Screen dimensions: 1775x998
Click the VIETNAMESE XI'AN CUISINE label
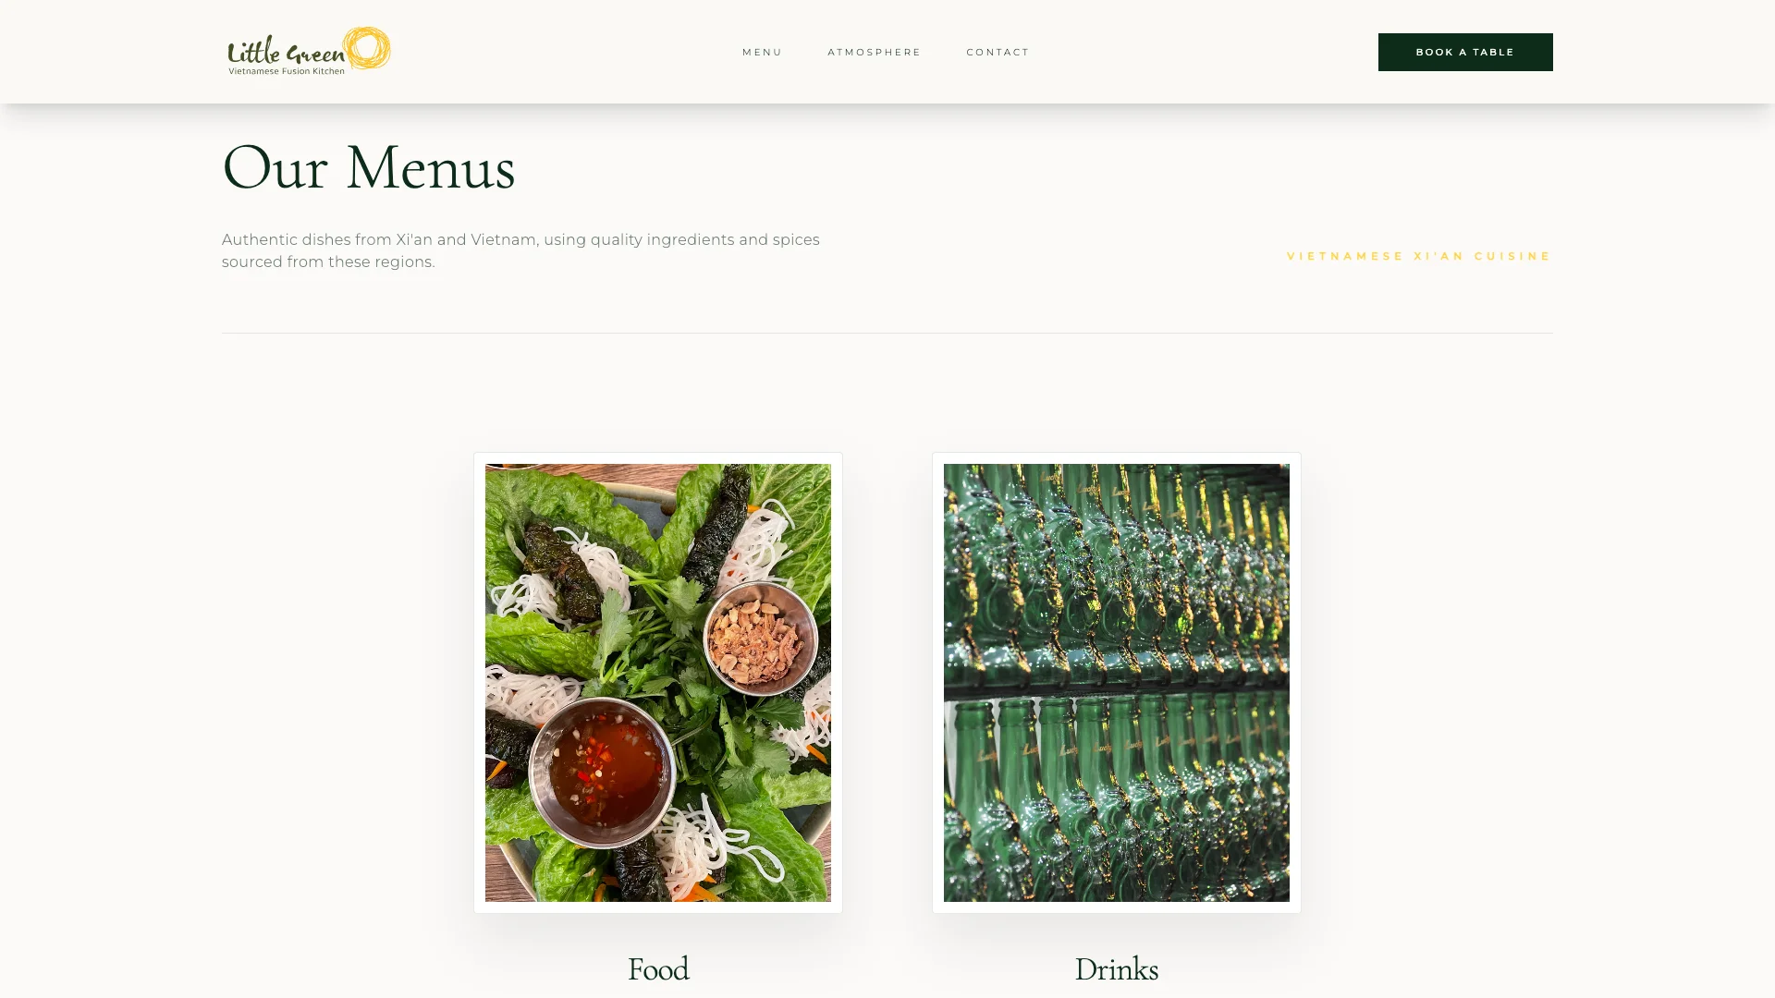1419,256
